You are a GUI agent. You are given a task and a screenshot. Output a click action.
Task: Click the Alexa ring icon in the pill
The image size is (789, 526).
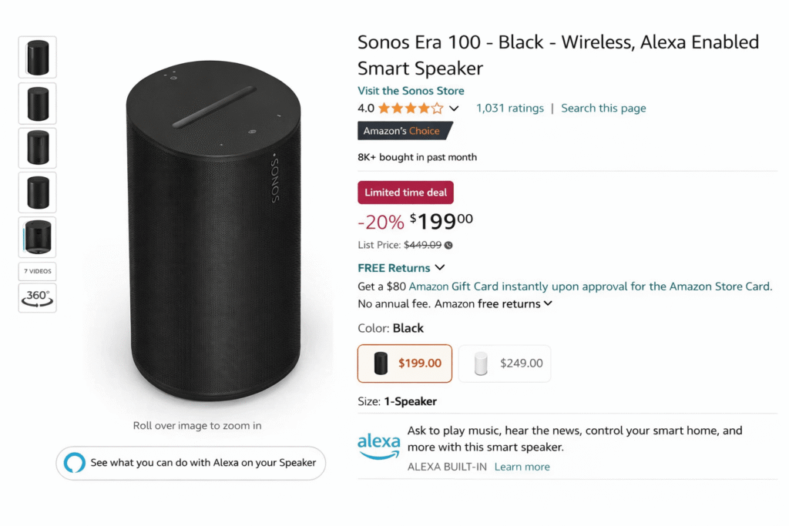(75, 463)
